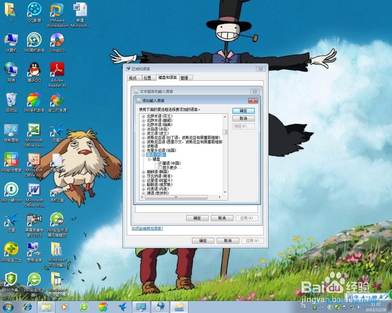Launch Internet Explorer from taskbar
Image resolution: width=392 pixels, height=313 pixels.
point(27,307)
